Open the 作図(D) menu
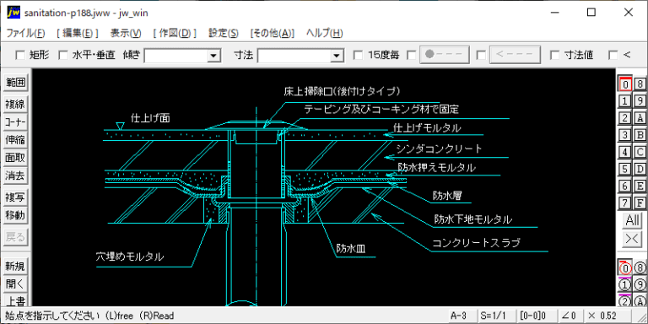 pyautogui.click(x=175, y=33)
